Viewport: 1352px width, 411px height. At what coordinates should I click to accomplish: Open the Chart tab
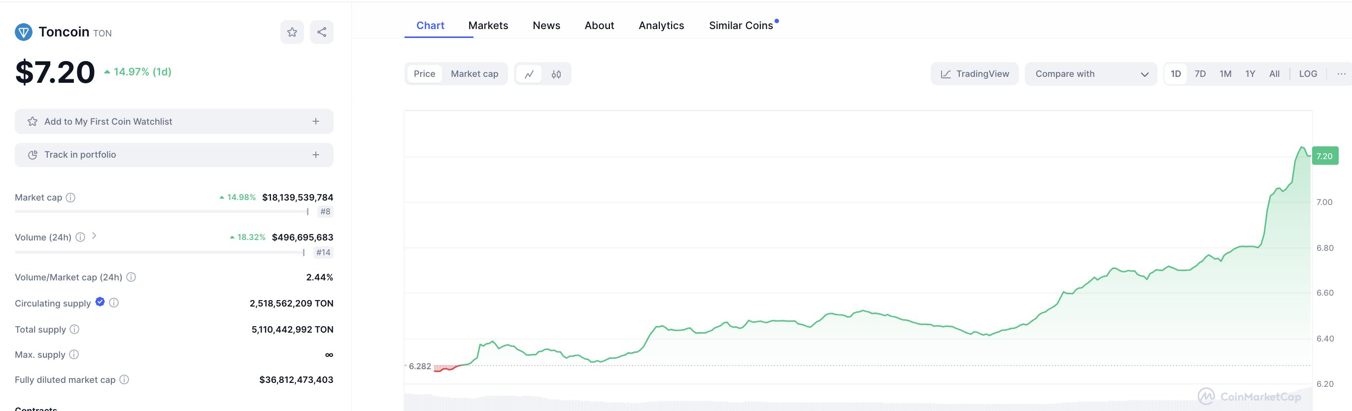430,25
